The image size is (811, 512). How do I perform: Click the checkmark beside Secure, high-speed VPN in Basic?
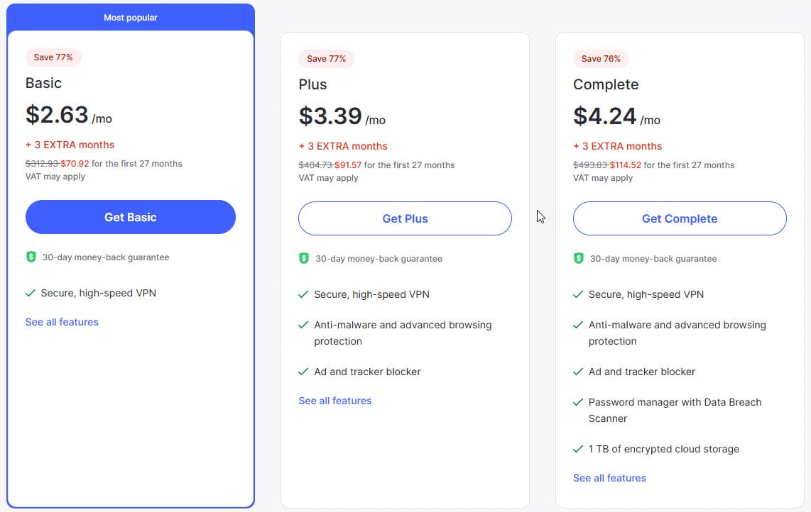coord(31,293)
